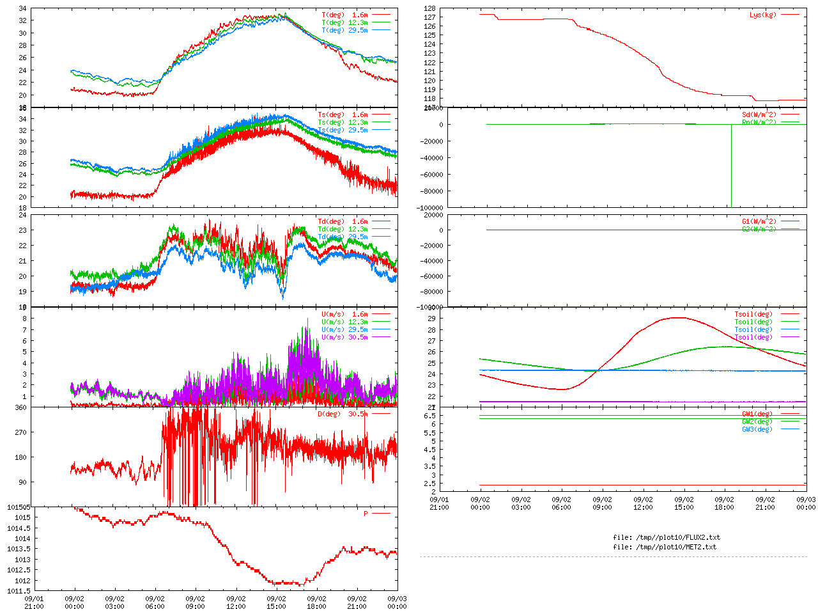
Task: Click the red T(deg) 1.6m legend line
Action: [x=381, y=15]
